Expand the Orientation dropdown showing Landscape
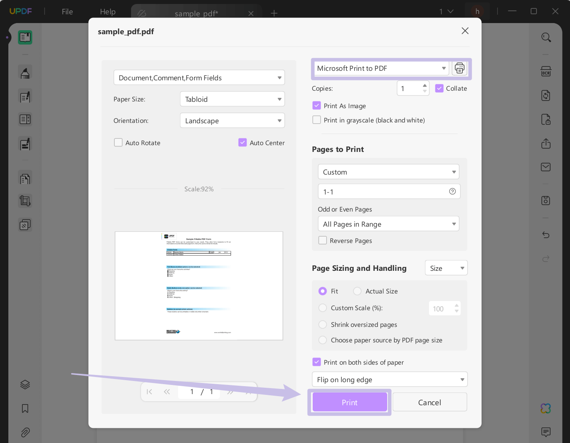The image size is (570, 443). coord(232,120)
